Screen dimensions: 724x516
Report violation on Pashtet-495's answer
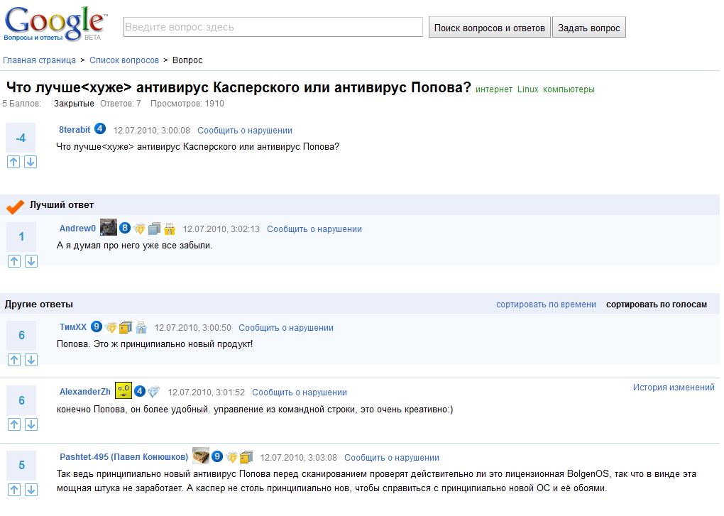392,458
